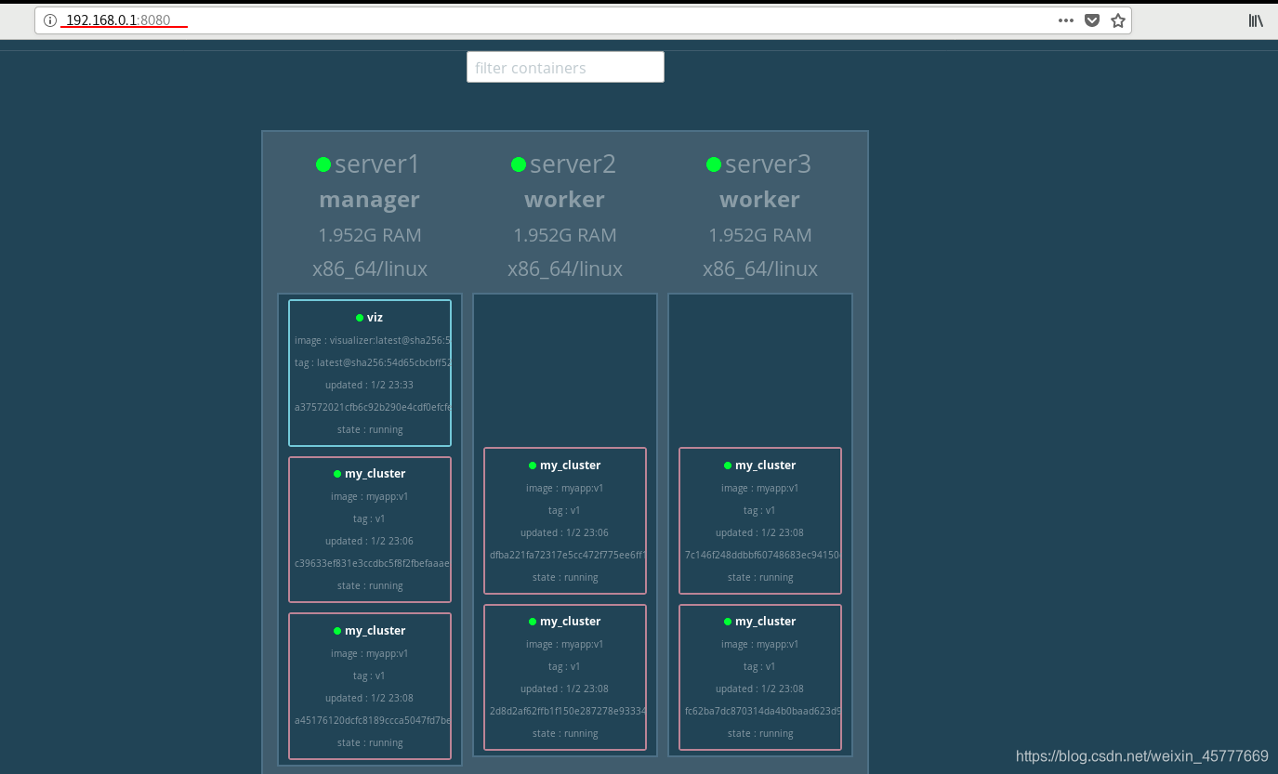Open the page actions three-dot menu
The image size is (1278, 774).
[1066, 20]
